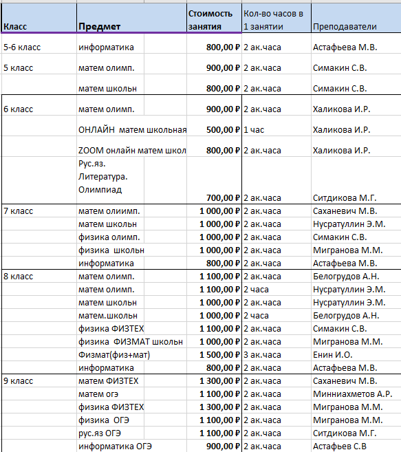Click the 700,00 ₽ price cell
The image size is (401, 452).
point(214,180)
